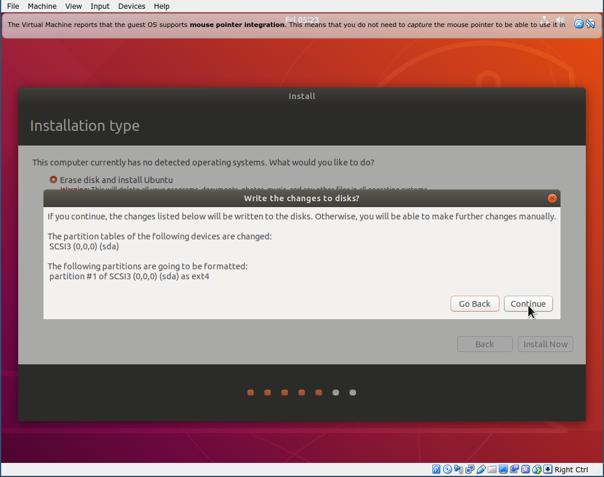The width and height of the screenshot is (604, 477).
Task: Click the Back button in the Install window
Action: click(485, 344)
